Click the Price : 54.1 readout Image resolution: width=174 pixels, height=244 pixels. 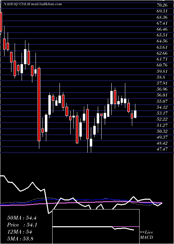click(x=22, y=225)
